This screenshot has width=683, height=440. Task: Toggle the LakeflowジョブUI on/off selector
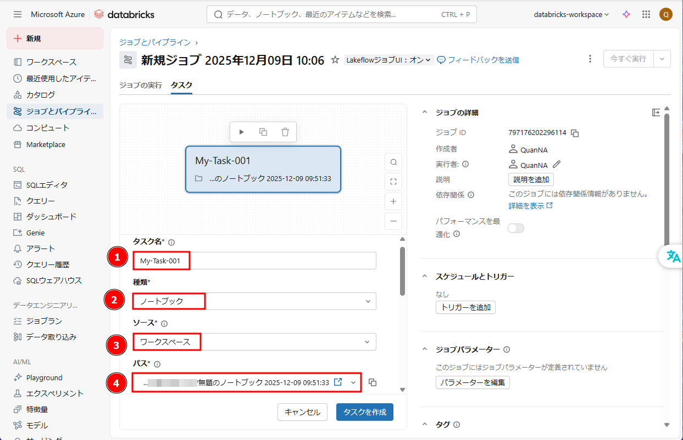(x=389, y=60)
